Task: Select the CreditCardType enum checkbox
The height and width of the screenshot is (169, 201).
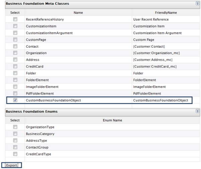Action: pyautogui.click(x=15, y=154)
